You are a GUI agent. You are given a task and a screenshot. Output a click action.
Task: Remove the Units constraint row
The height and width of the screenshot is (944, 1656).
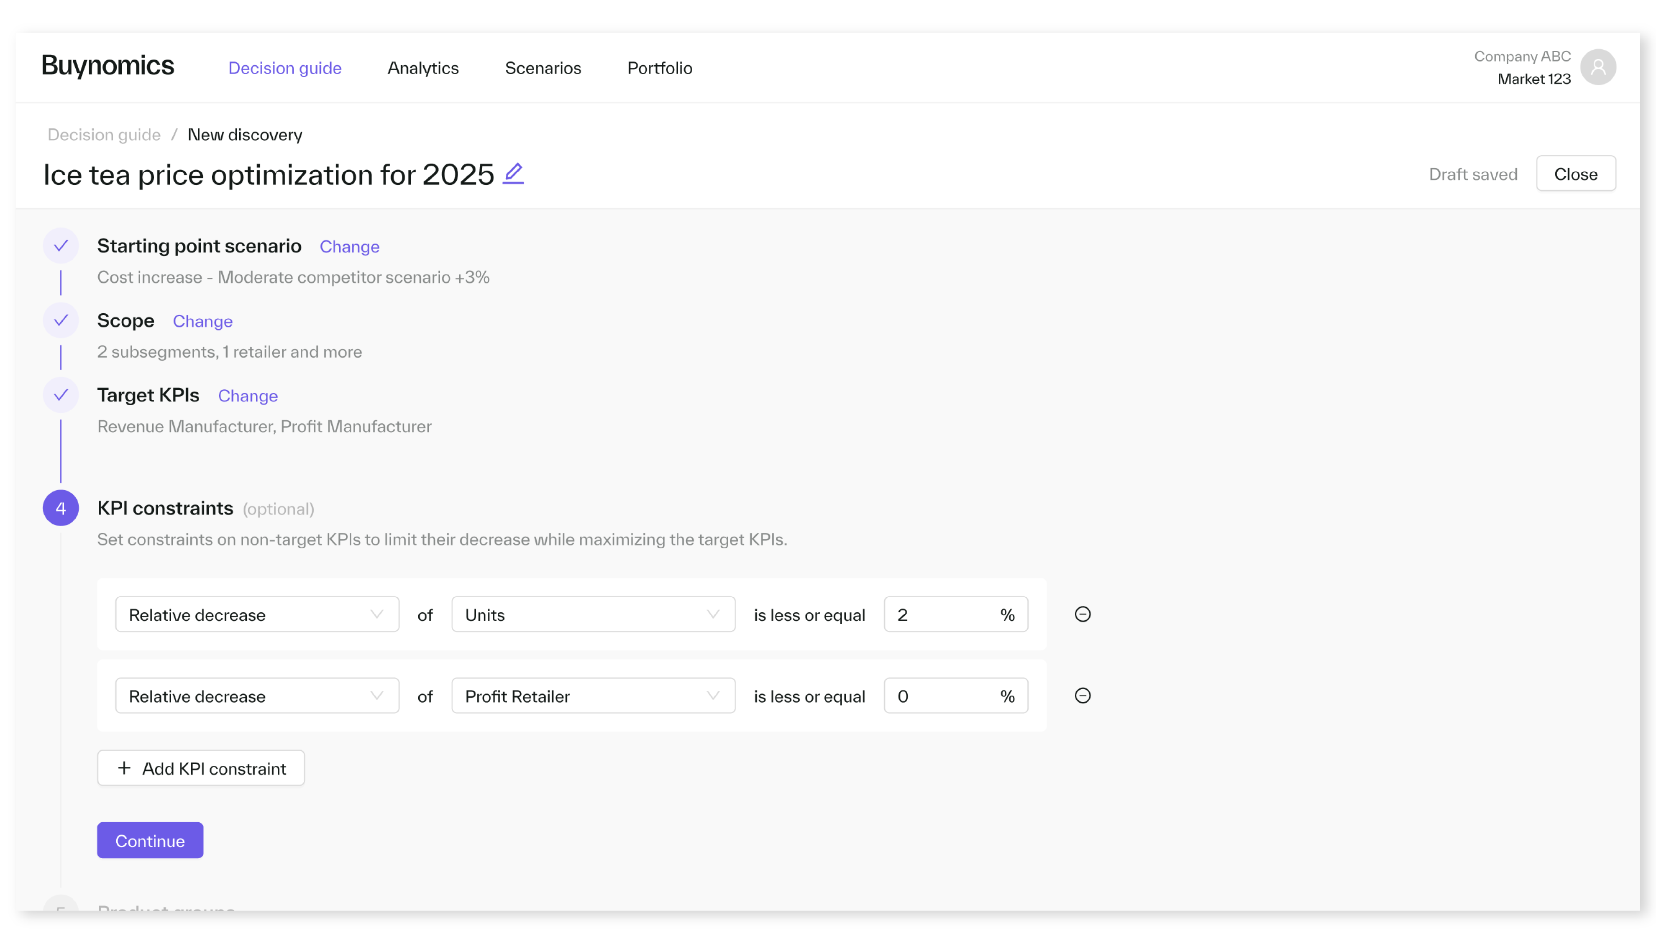pyautogui.click(x=1082, y=614)
